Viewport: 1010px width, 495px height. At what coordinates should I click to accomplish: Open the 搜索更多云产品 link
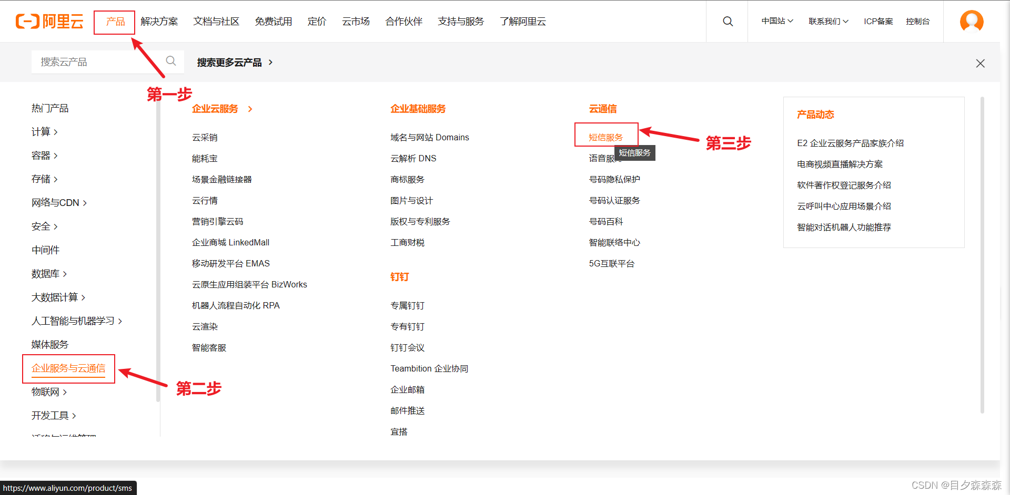point(229,62)
